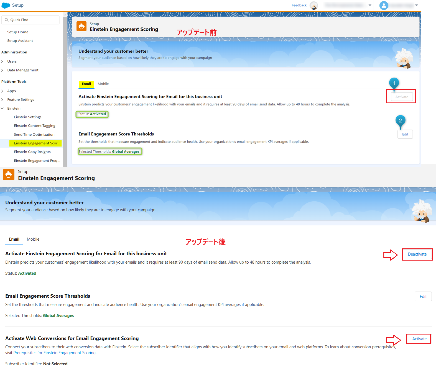Click Edit button for thresholds in upper panel
This screenshot has height=373, width=436.
405,134
